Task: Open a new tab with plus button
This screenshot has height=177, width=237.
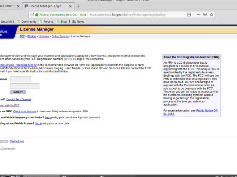Action: 78,6
